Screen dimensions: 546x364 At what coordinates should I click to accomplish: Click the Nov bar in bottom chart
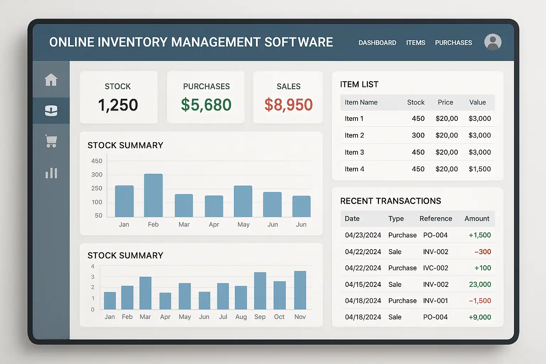click(x=300, y=290)
